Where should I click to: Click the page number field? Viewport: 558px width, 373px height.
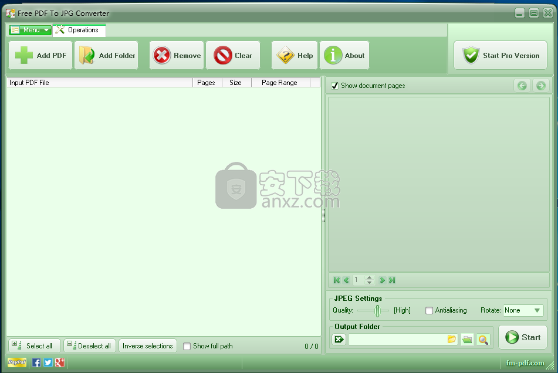pos(359,280)
